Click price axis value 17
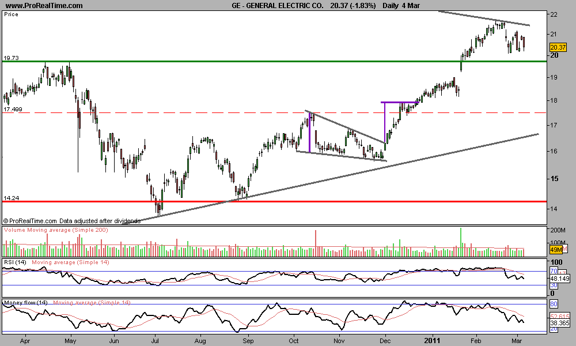Image resolution: width=576 pixels, height=346 pixels. 554,125
